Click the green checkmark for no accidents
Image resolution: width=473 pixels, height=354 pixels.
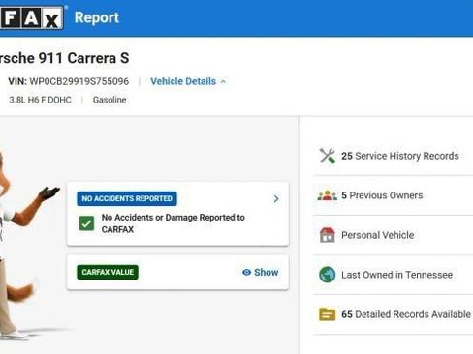pyautogui.click(x=86, y=223)
